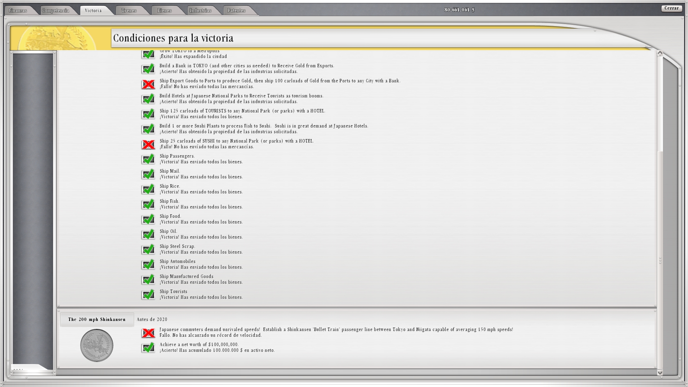Click the Ship Tourists goal title
The height and width of the screenshot is (387, 688).
[x=173, y=291]
